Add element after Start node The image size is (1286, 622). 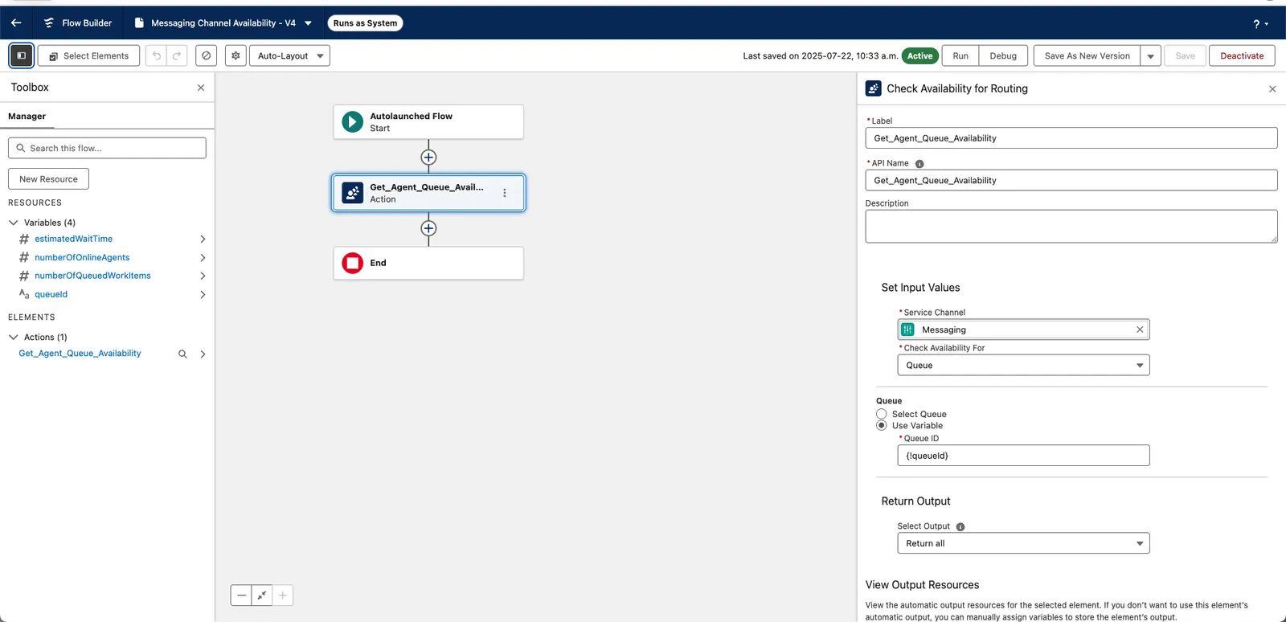[x=428, y=158]
